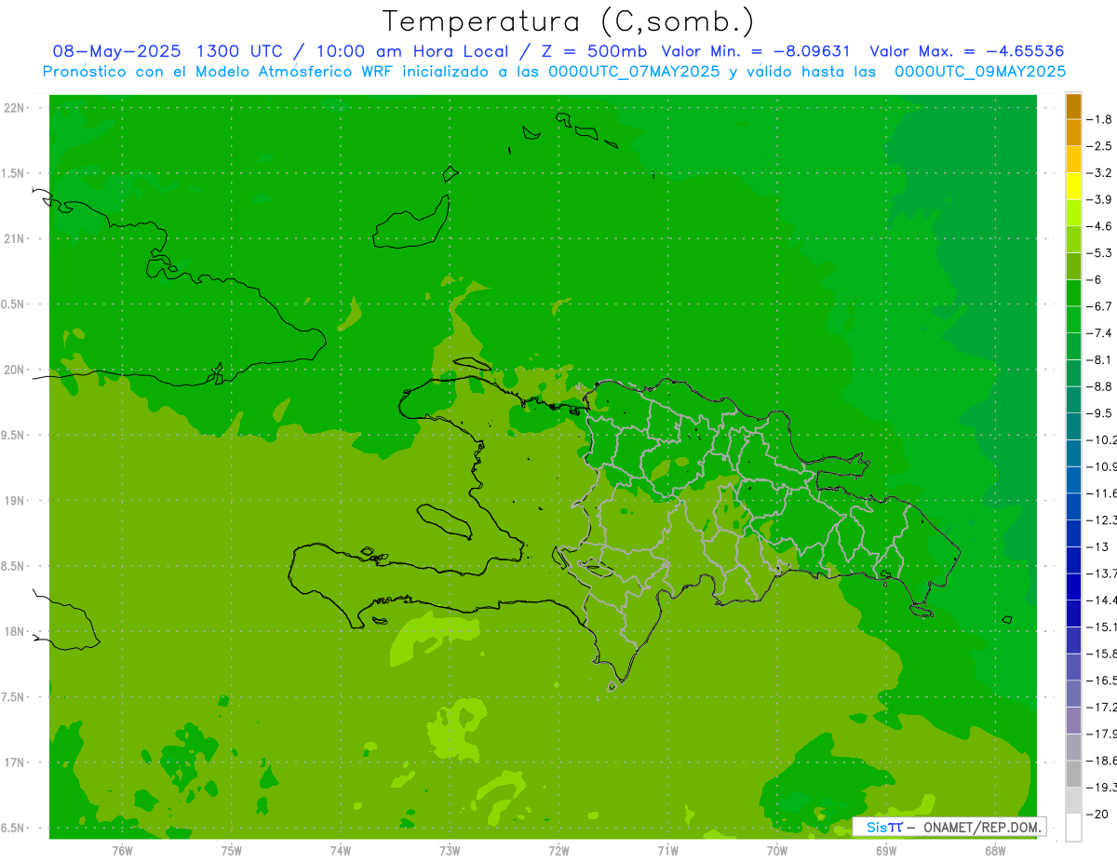Click the 'Valor Max. = -4.65536' value
This screenshot has height=863, width=1117.
pyautogui.click(x=966, y=51)
